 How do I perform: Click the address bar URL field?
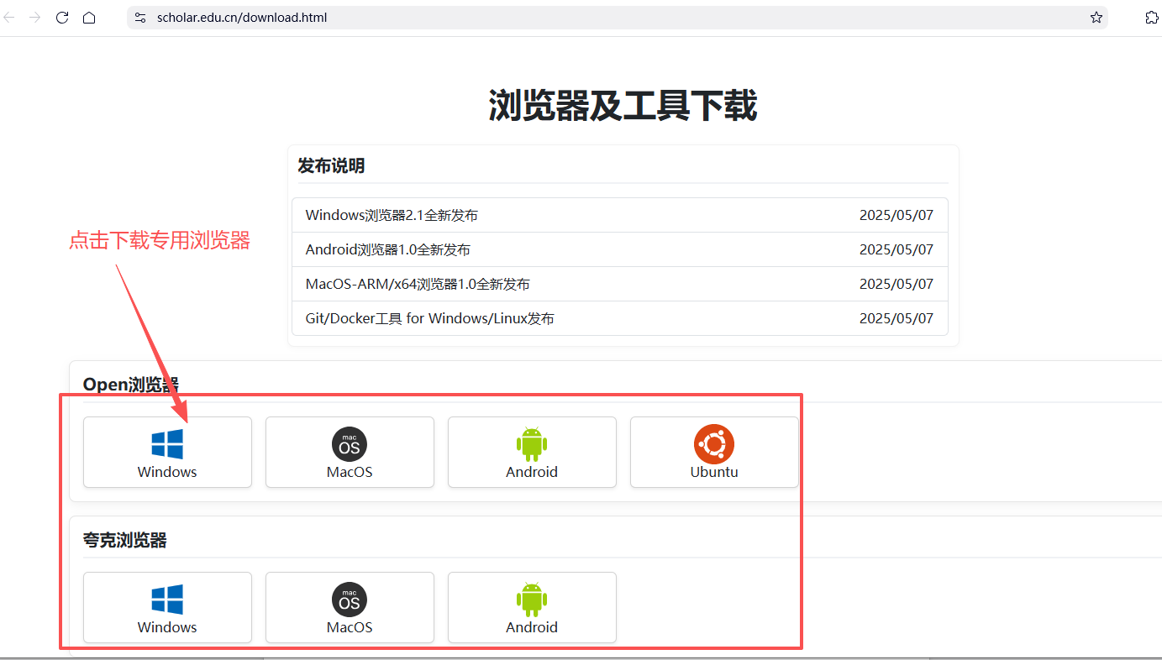[618, 18]
